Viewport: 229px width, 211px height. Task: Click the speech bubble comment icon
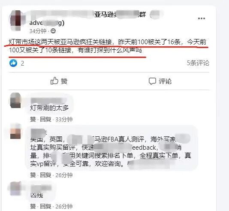152,81
